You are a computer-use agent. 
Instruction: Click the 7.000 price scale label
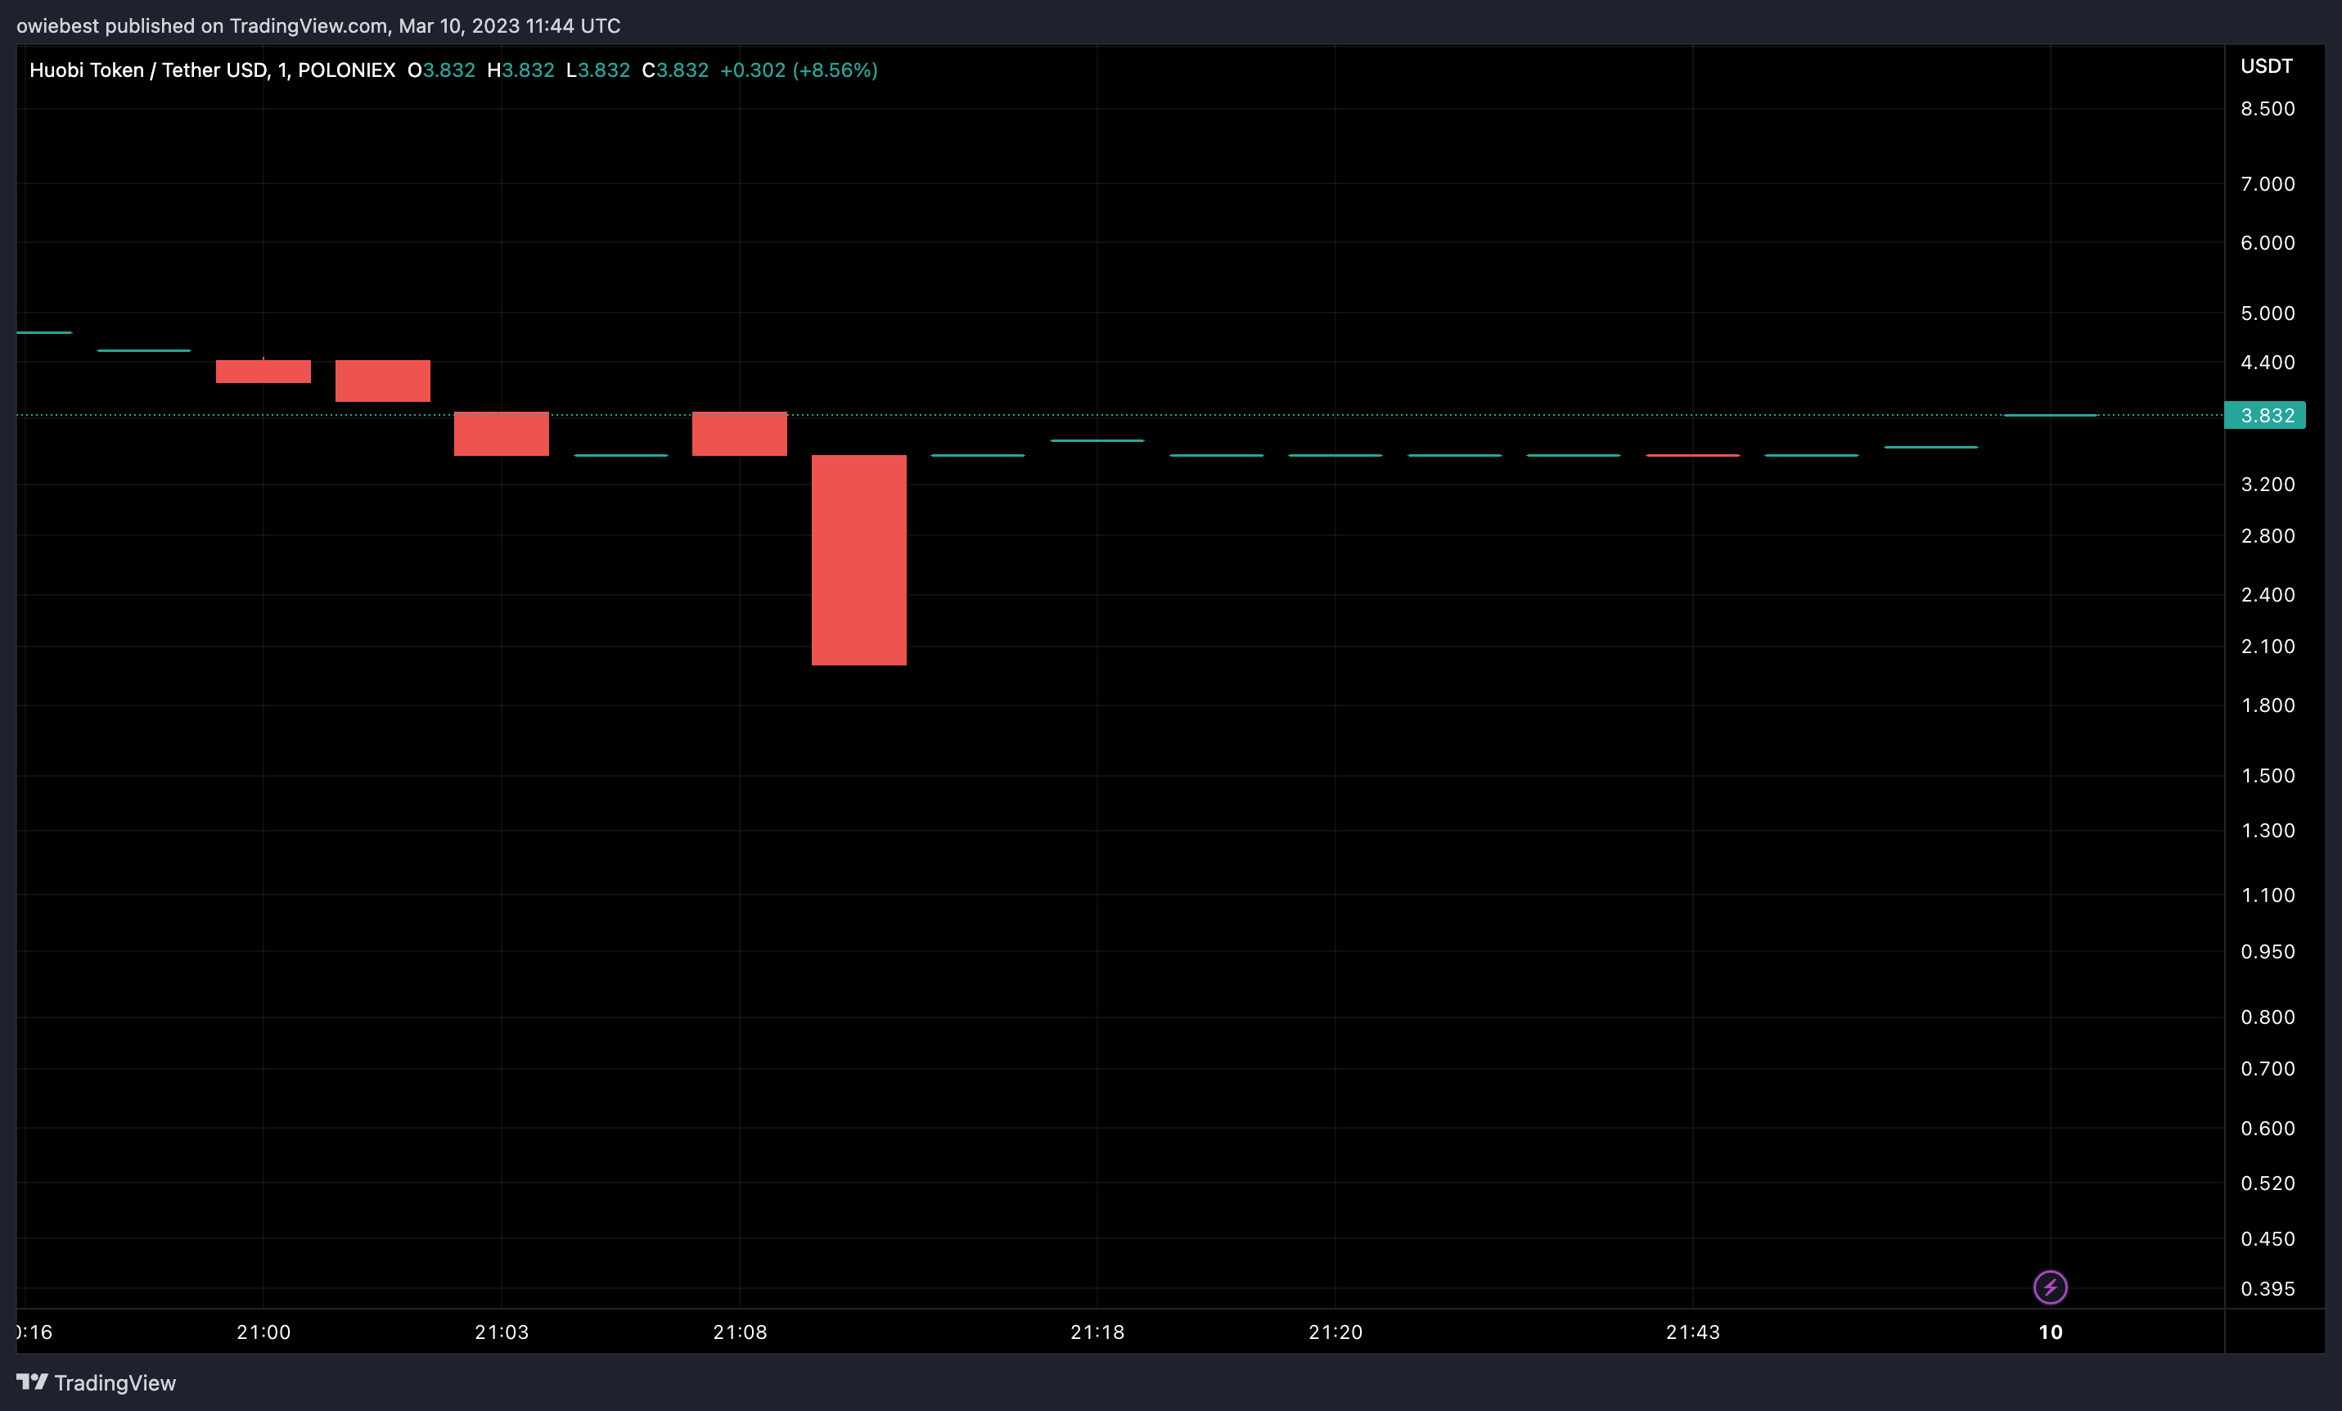coord(2268,183)
